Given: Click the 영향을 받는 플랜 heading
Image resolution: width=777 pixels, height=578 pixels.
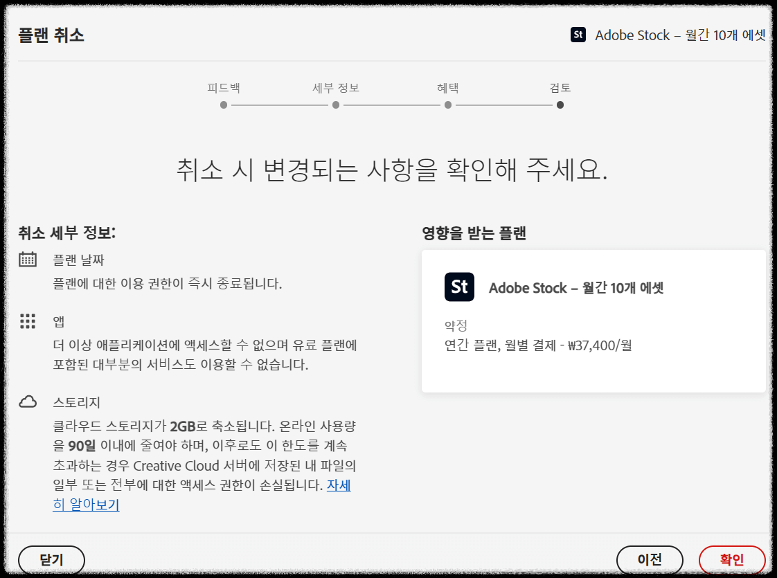Looking at the screenshot, I should pos(474,233).
